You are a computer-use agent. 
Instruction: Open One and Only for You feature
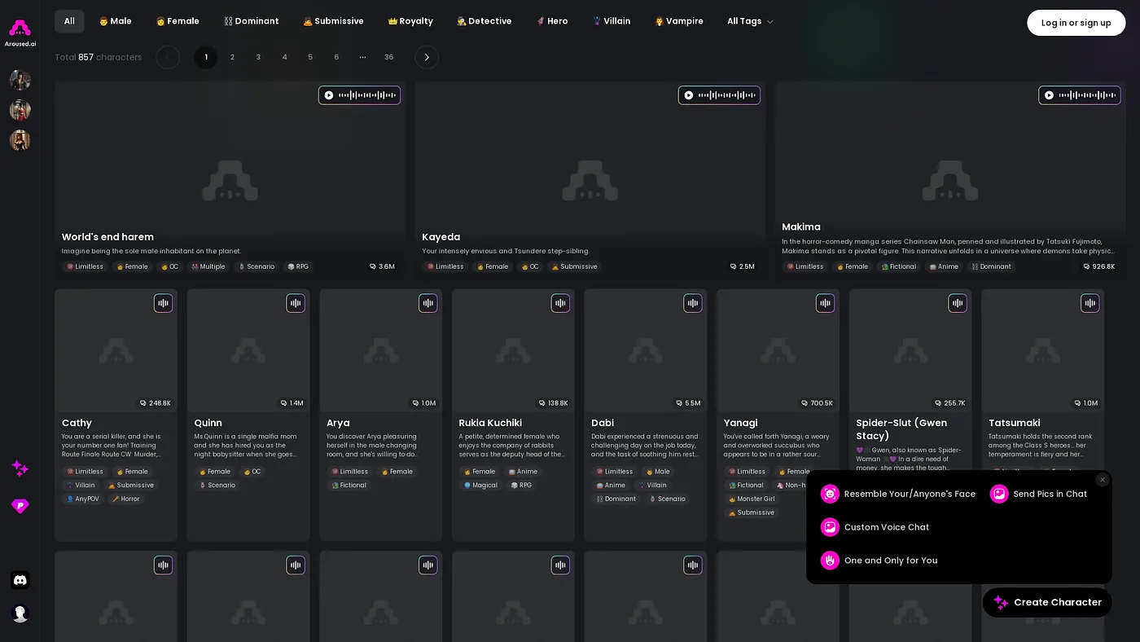point(879,561)
